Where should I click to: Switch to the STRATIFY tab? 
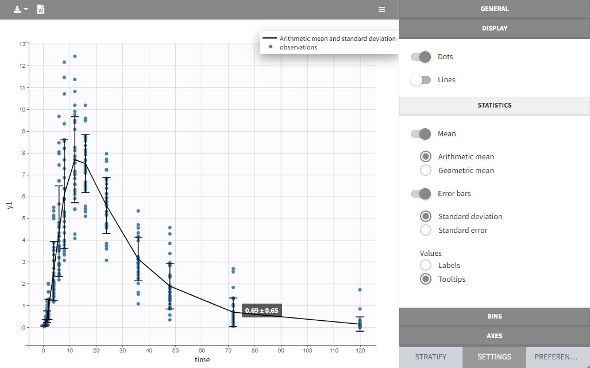[x=430, y=357]
